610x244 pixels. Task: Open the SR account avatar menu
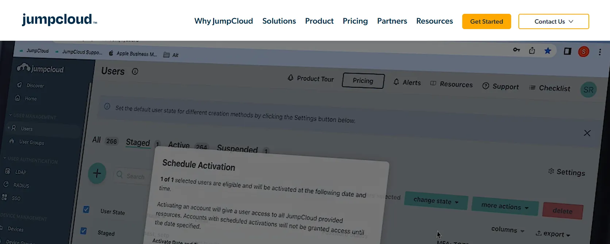tap(588, 90)
